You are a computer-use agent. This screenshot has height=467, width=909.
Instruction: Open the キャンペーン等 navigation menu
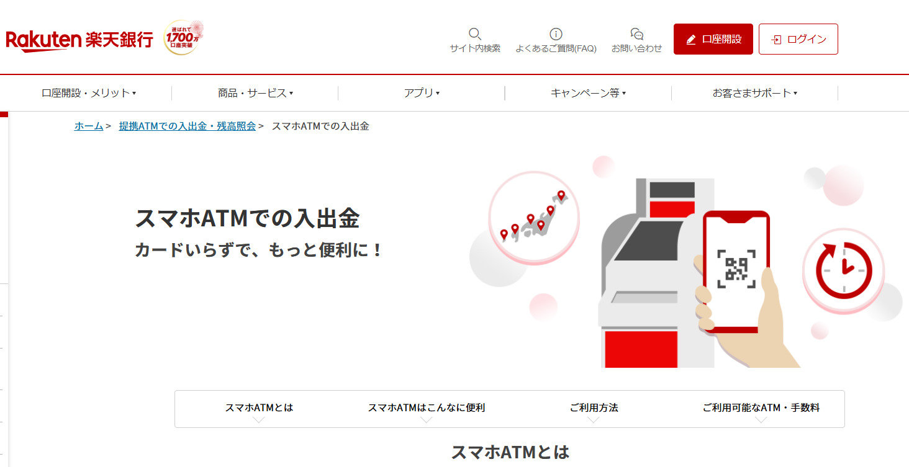[587, 93]
